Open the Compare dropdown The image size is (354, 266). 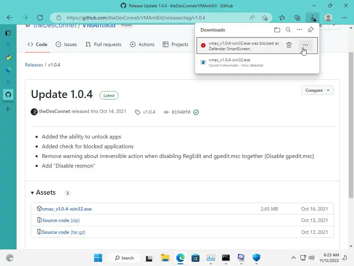coord(317,90)
